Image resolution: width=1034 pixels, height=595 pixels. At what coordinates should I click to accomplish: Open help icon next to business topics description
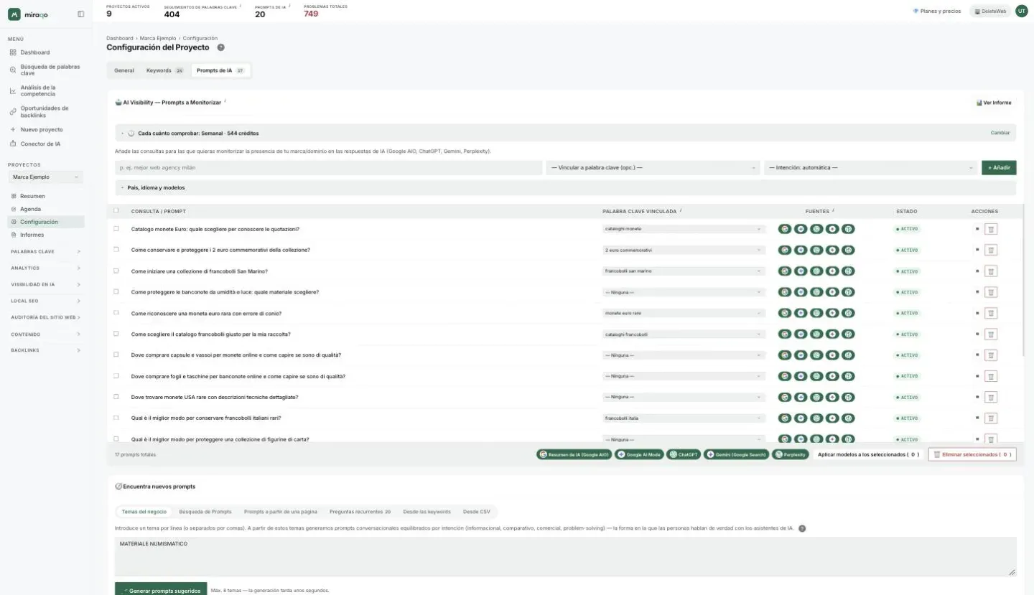point(802,528)
